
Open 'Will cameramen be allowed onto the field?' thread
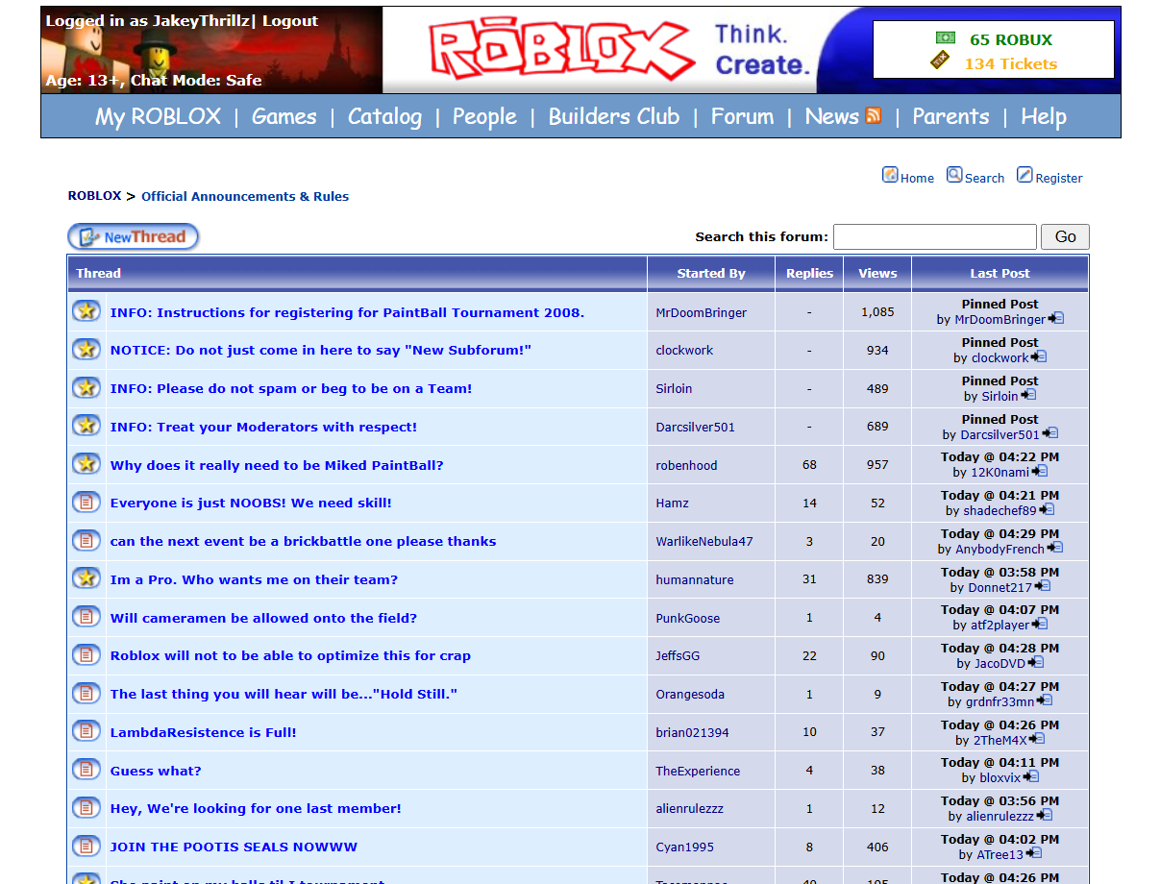point(263,618)
